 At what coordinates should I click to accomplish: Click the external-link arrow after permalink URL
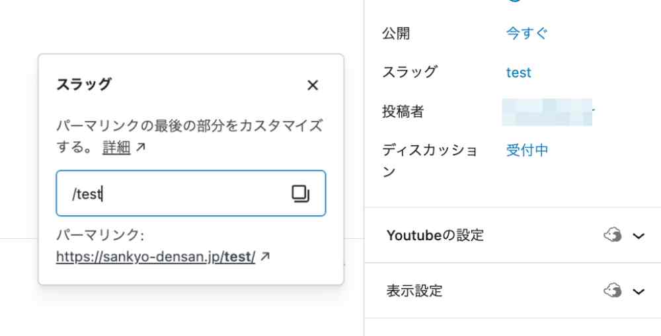(x=265, y=257)
